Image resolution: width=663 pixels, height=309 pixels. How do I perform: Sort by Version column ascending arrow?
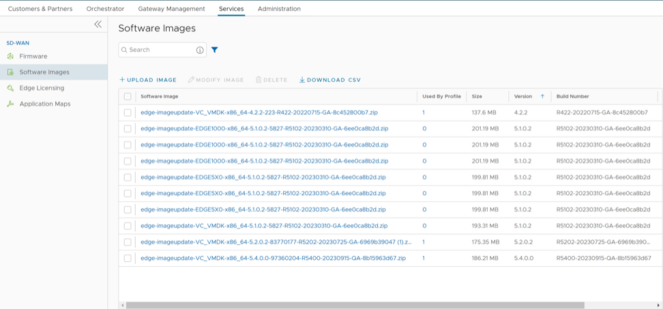(x=542, y=97)
